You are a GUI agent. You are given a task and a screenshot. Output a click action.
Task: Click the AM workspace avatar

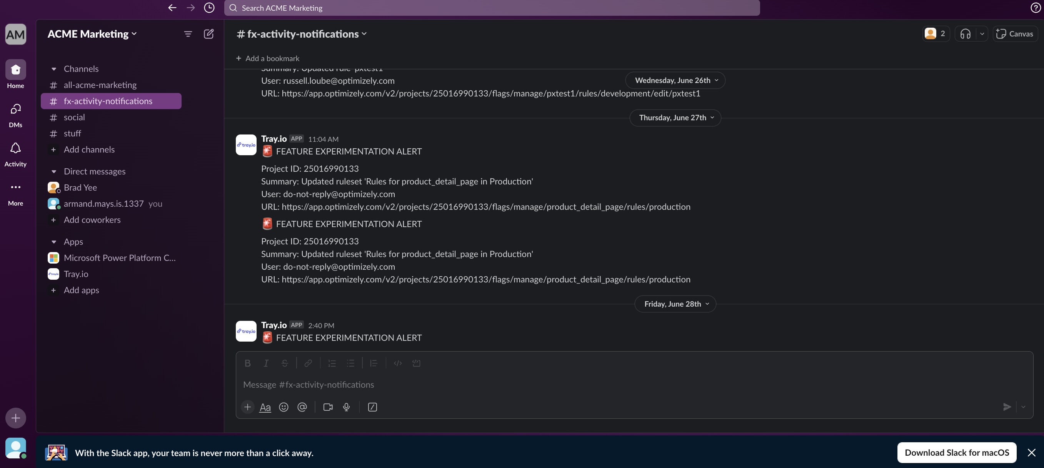tap(15, 34)
